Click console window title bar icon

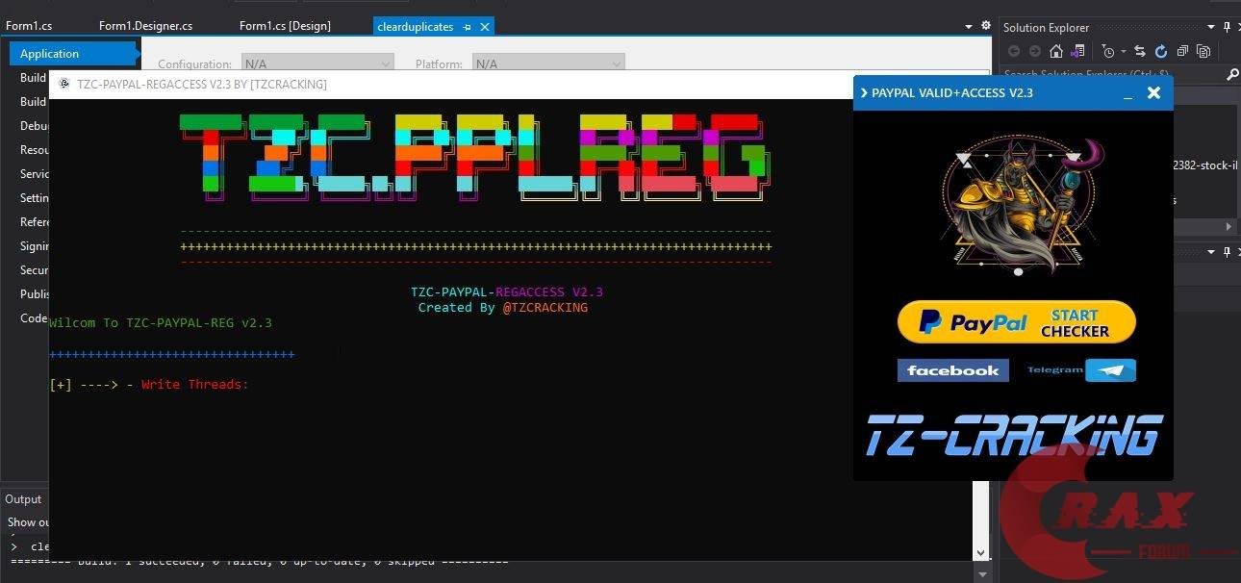point(63,85)
